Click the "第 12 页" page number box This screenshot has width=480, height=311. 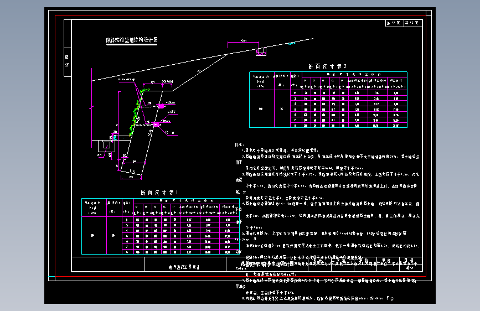[x=394, y=23]
